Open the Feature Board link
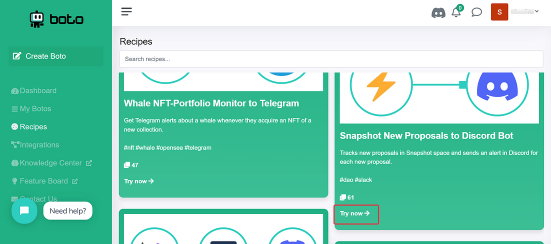551x244 pixels. click(44, 181)
